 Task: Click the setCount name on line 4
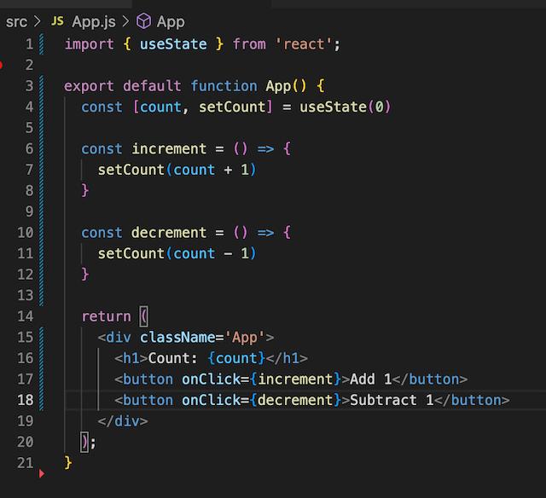coord(232,107)
